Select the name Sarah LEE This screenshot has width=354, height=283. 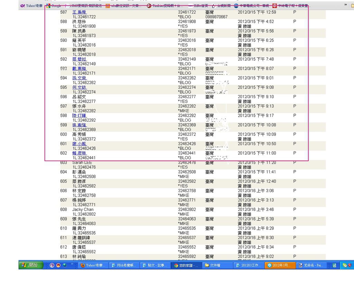[x=82, y=162]
